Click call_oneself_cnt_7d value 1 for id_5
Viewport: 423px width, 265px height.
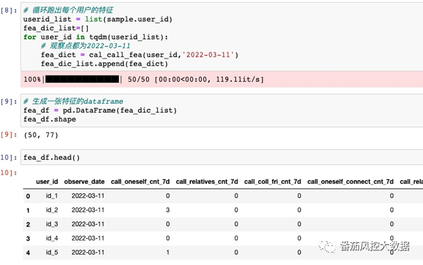click(168, 252)
